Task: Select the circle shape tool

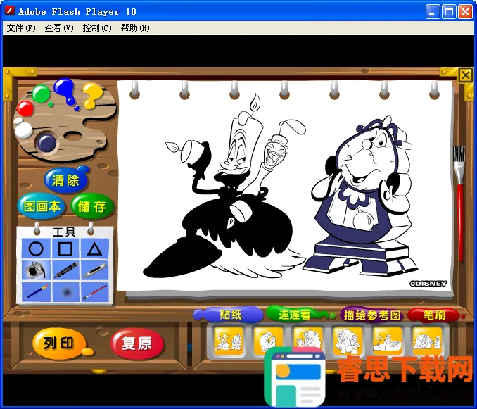Action: click(x=36, y=248)
